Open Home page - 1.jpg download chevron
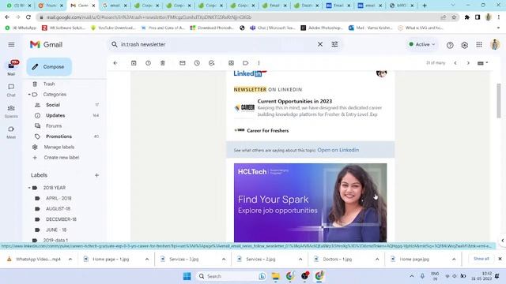 pyautogui.click(x=147, y=259)
